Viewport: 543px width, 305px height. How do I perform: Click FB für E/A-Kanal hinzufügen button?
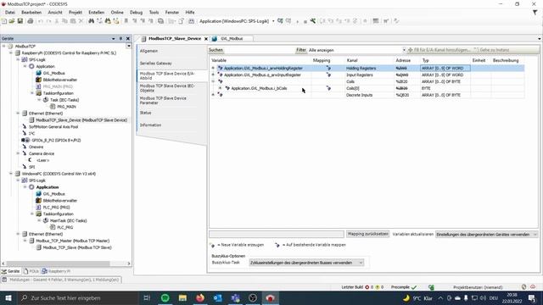click(439, 50)
